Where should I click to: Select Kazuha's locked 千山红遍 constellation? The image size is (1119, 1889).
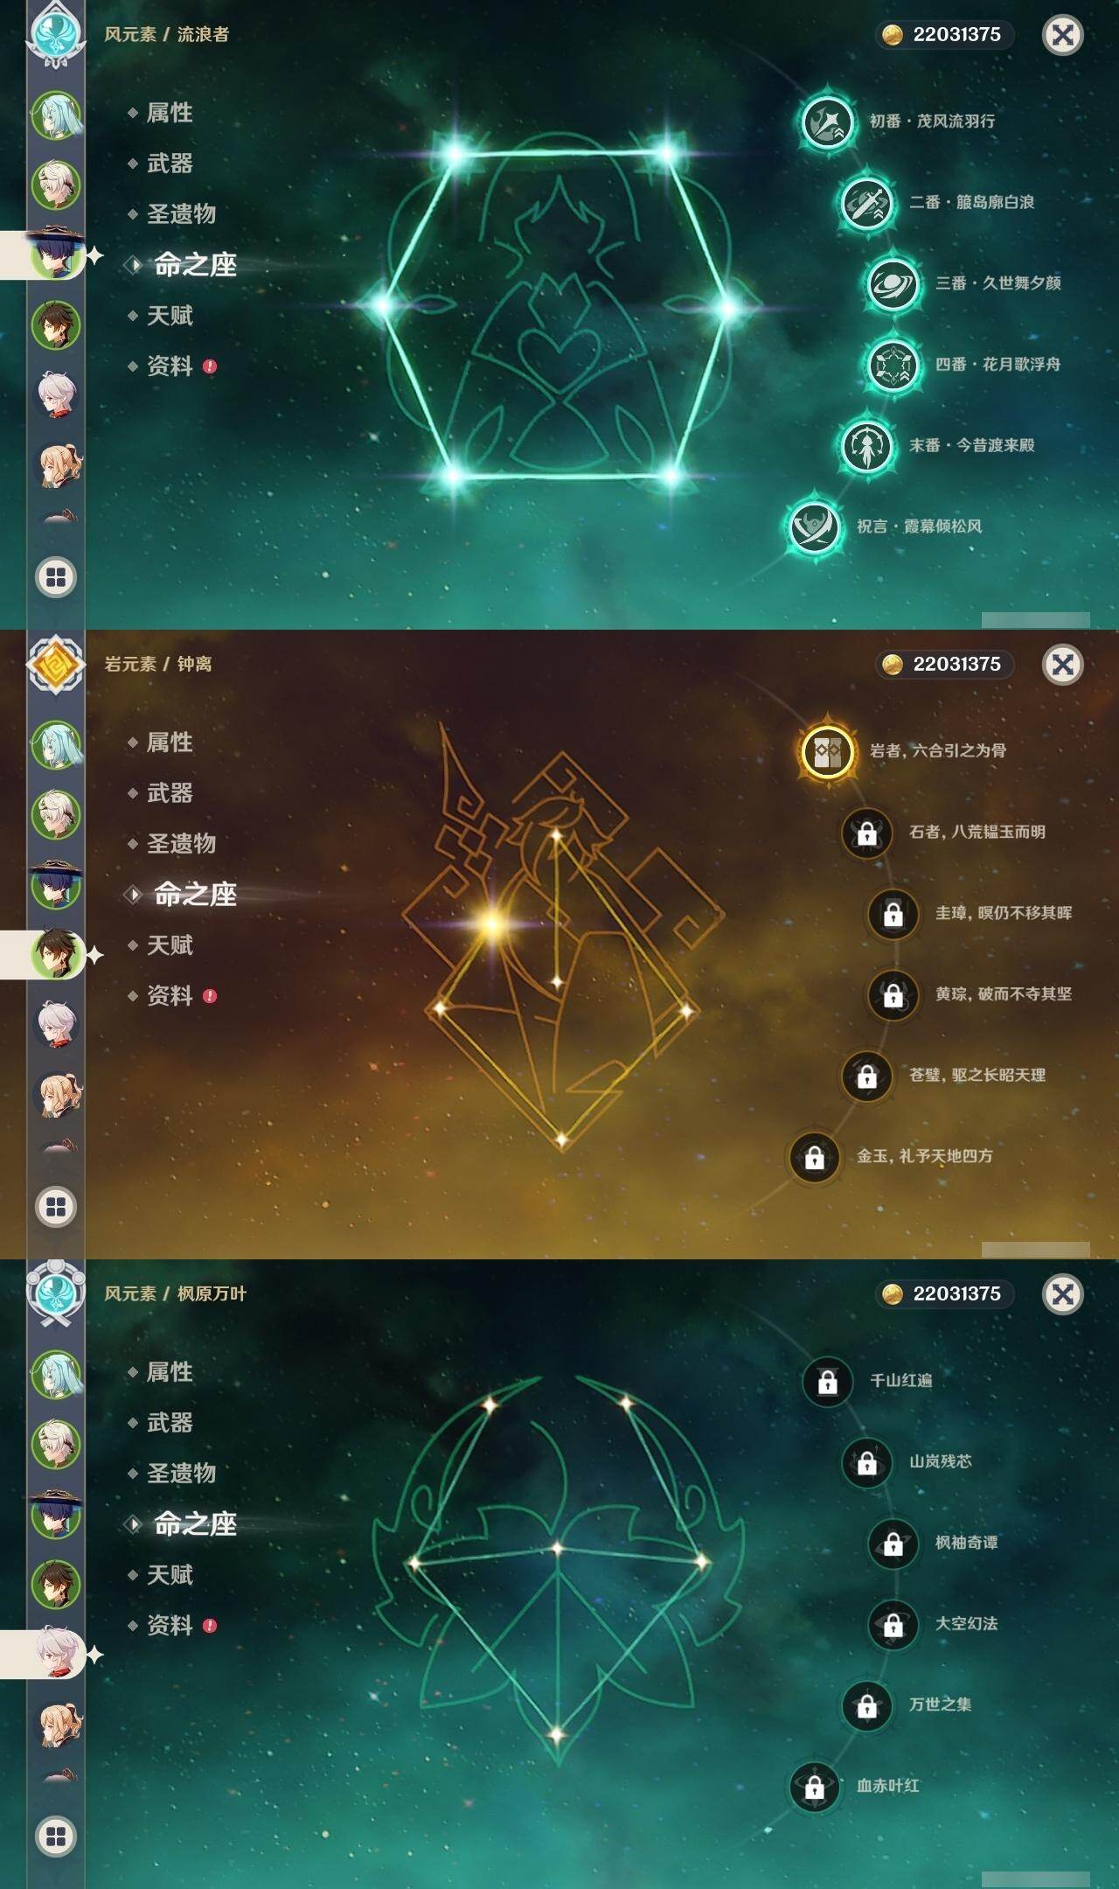tap(827, 1381)
